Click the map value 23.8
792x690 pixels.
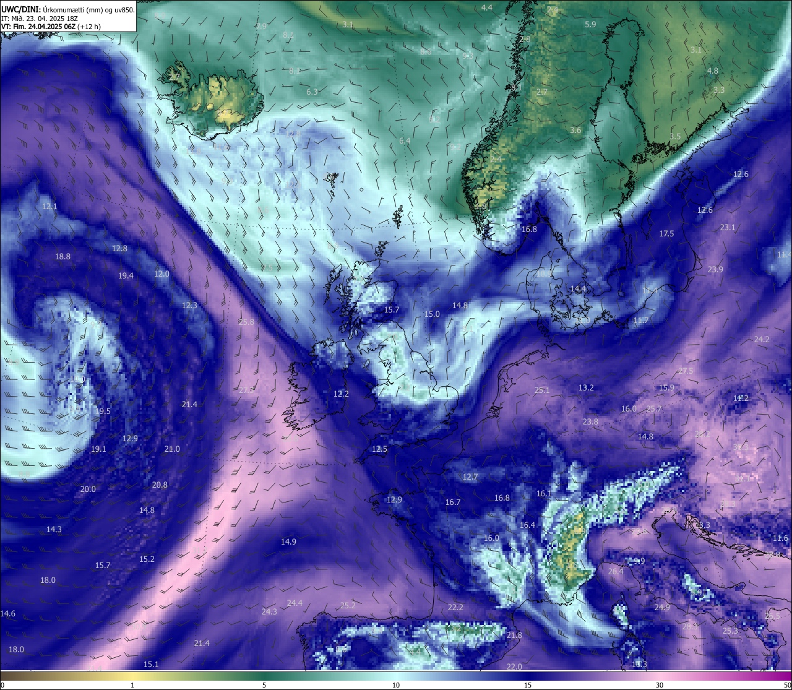point(590,421)
